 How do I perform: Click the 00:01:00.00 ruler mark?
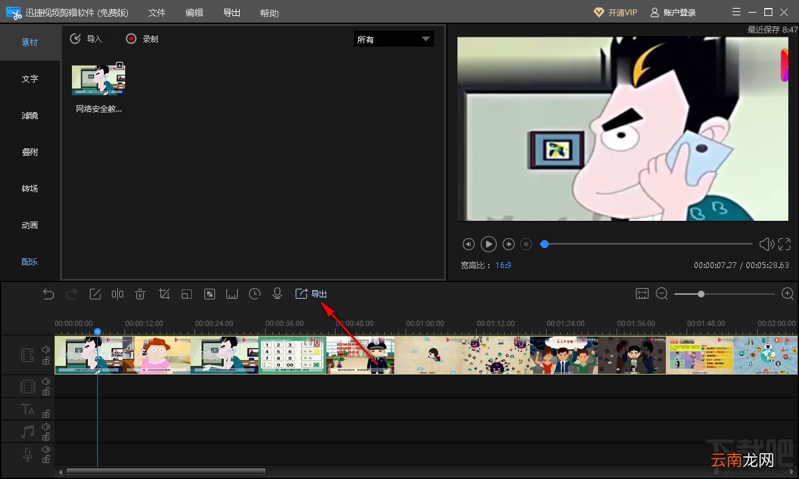pos(425,323)
